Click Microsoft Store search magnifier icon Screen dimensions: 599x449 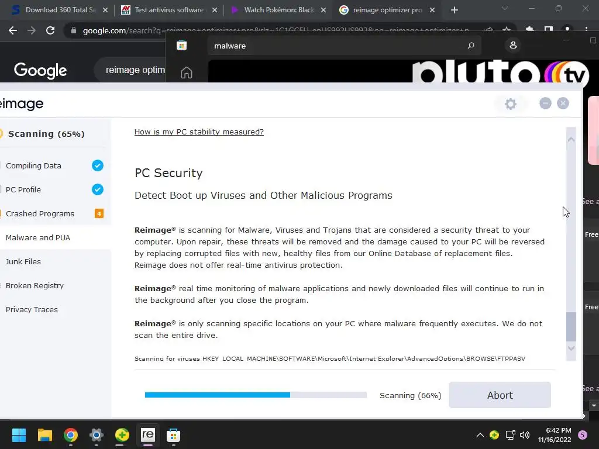pos(471,46)
